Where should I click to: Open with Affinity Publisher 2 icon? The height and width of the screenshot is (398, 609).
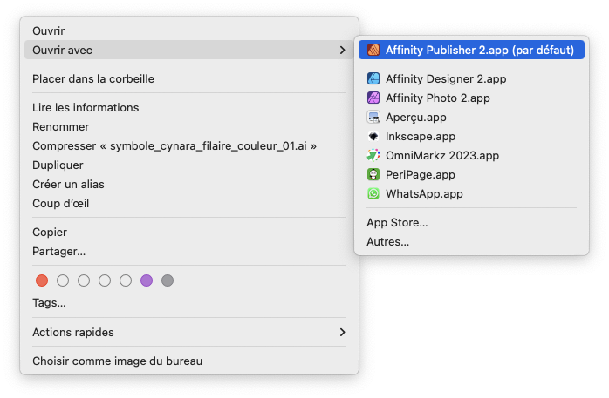click(x=373, y=50)
